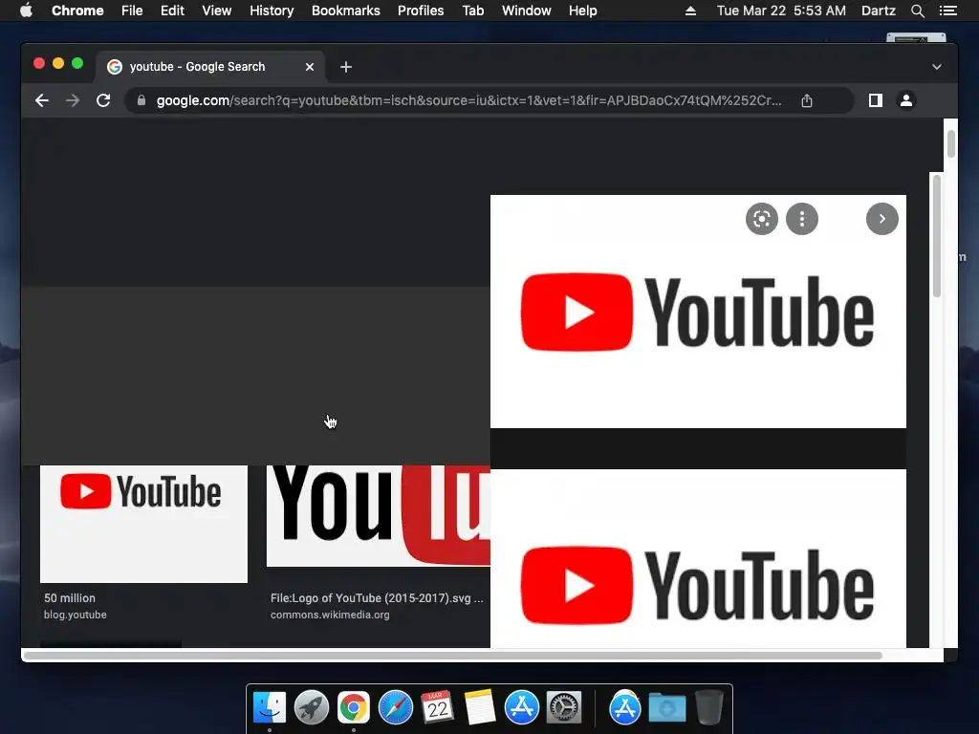
Task: Open the Help menu
Action: 582,11
